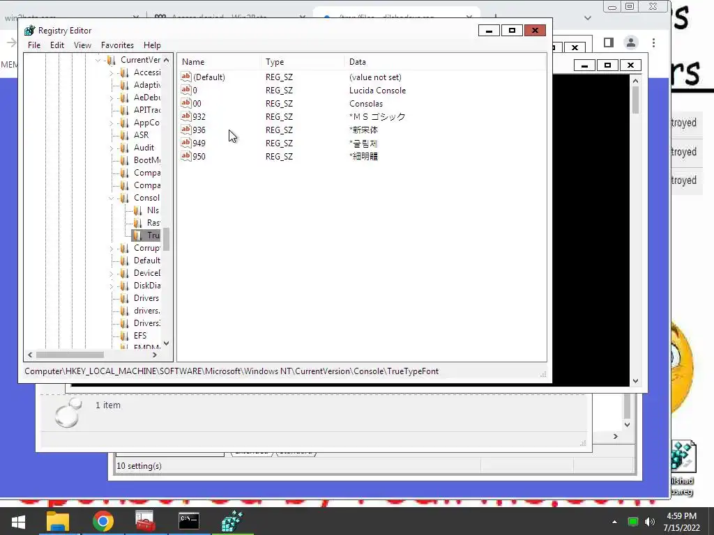Show hidden system tray icons
Image resolution: width=714 pixels, height=535 pixels.
[615, 522]
